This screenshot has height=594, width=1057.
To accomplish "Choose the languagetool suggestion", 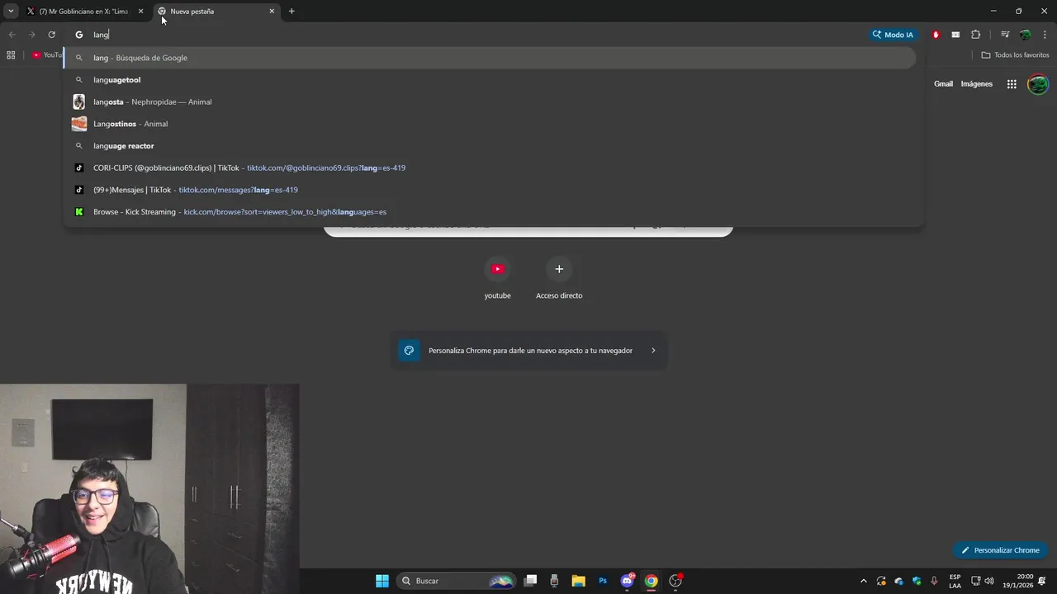I will pos(490,80).
